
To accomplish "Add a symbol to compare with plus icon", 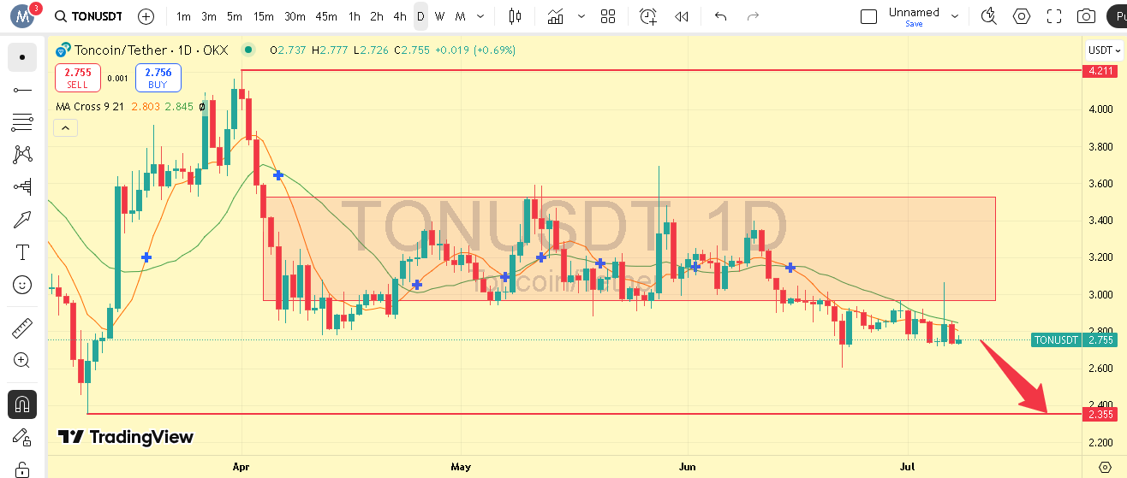I will click(146, 16).
